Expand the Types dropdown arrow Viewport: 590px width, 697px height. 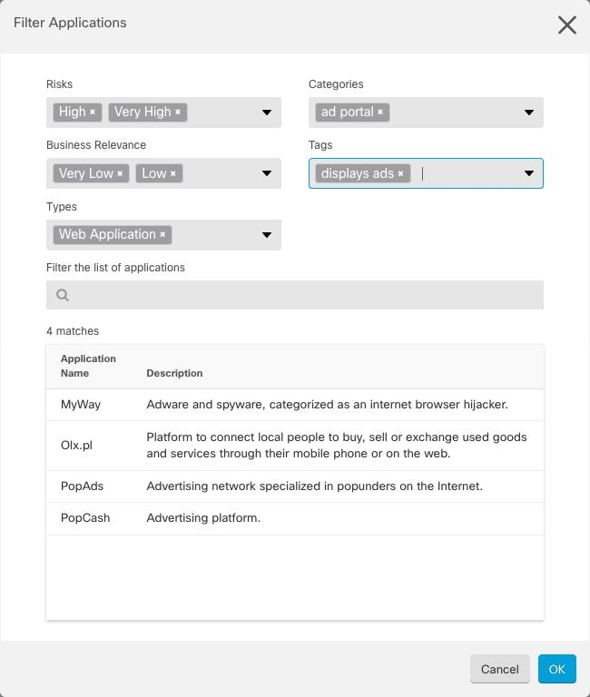(x=267, y=235)
